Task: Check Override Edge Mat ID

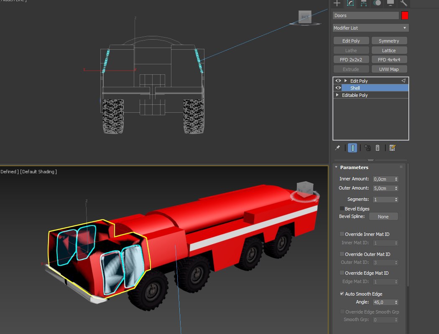Action: coord(342,273)
